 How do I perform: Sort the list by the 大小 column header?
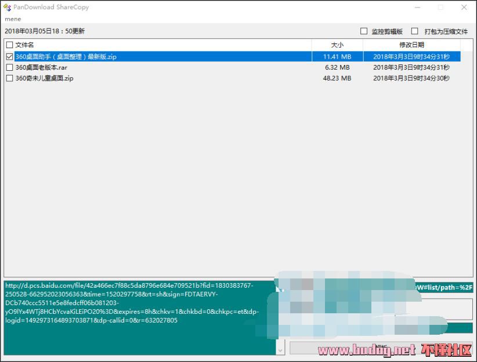337,45
